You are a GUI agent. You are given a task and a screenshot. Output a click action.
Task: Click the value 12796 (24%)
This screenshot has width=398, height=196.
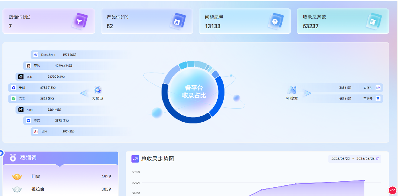63,66
